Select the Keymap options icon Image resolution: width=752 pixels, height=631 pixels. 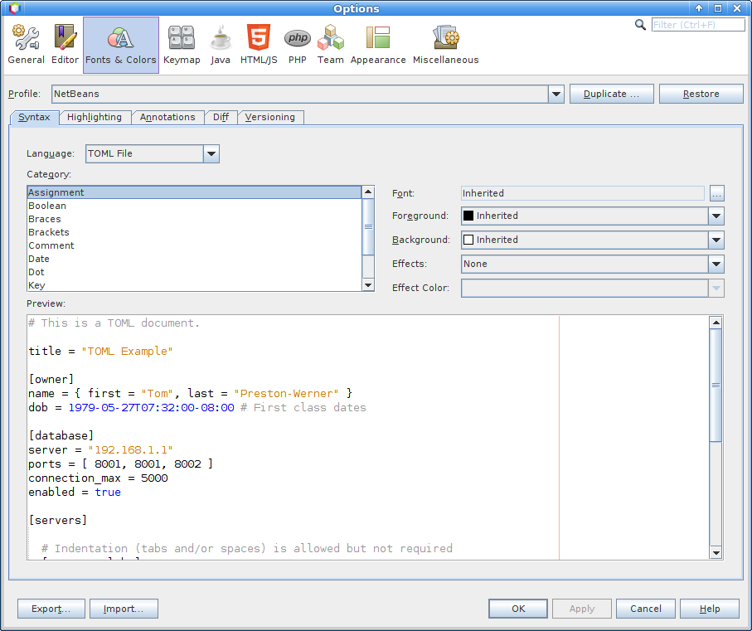tap(181, 45)
